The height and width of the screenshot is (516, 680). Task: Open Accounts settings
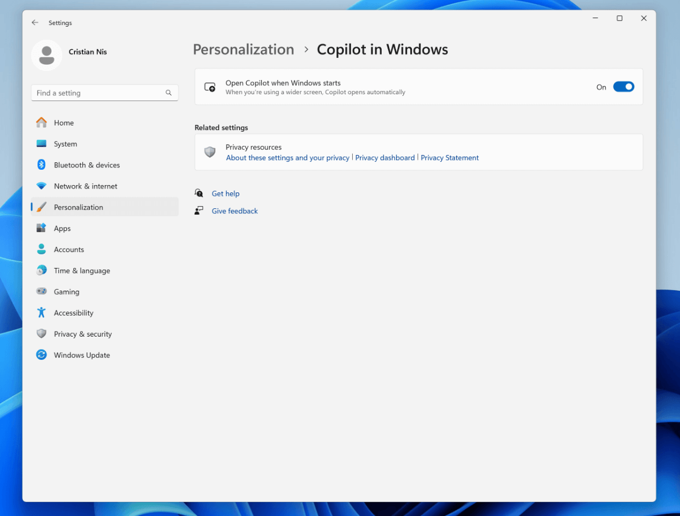[105, 249]
